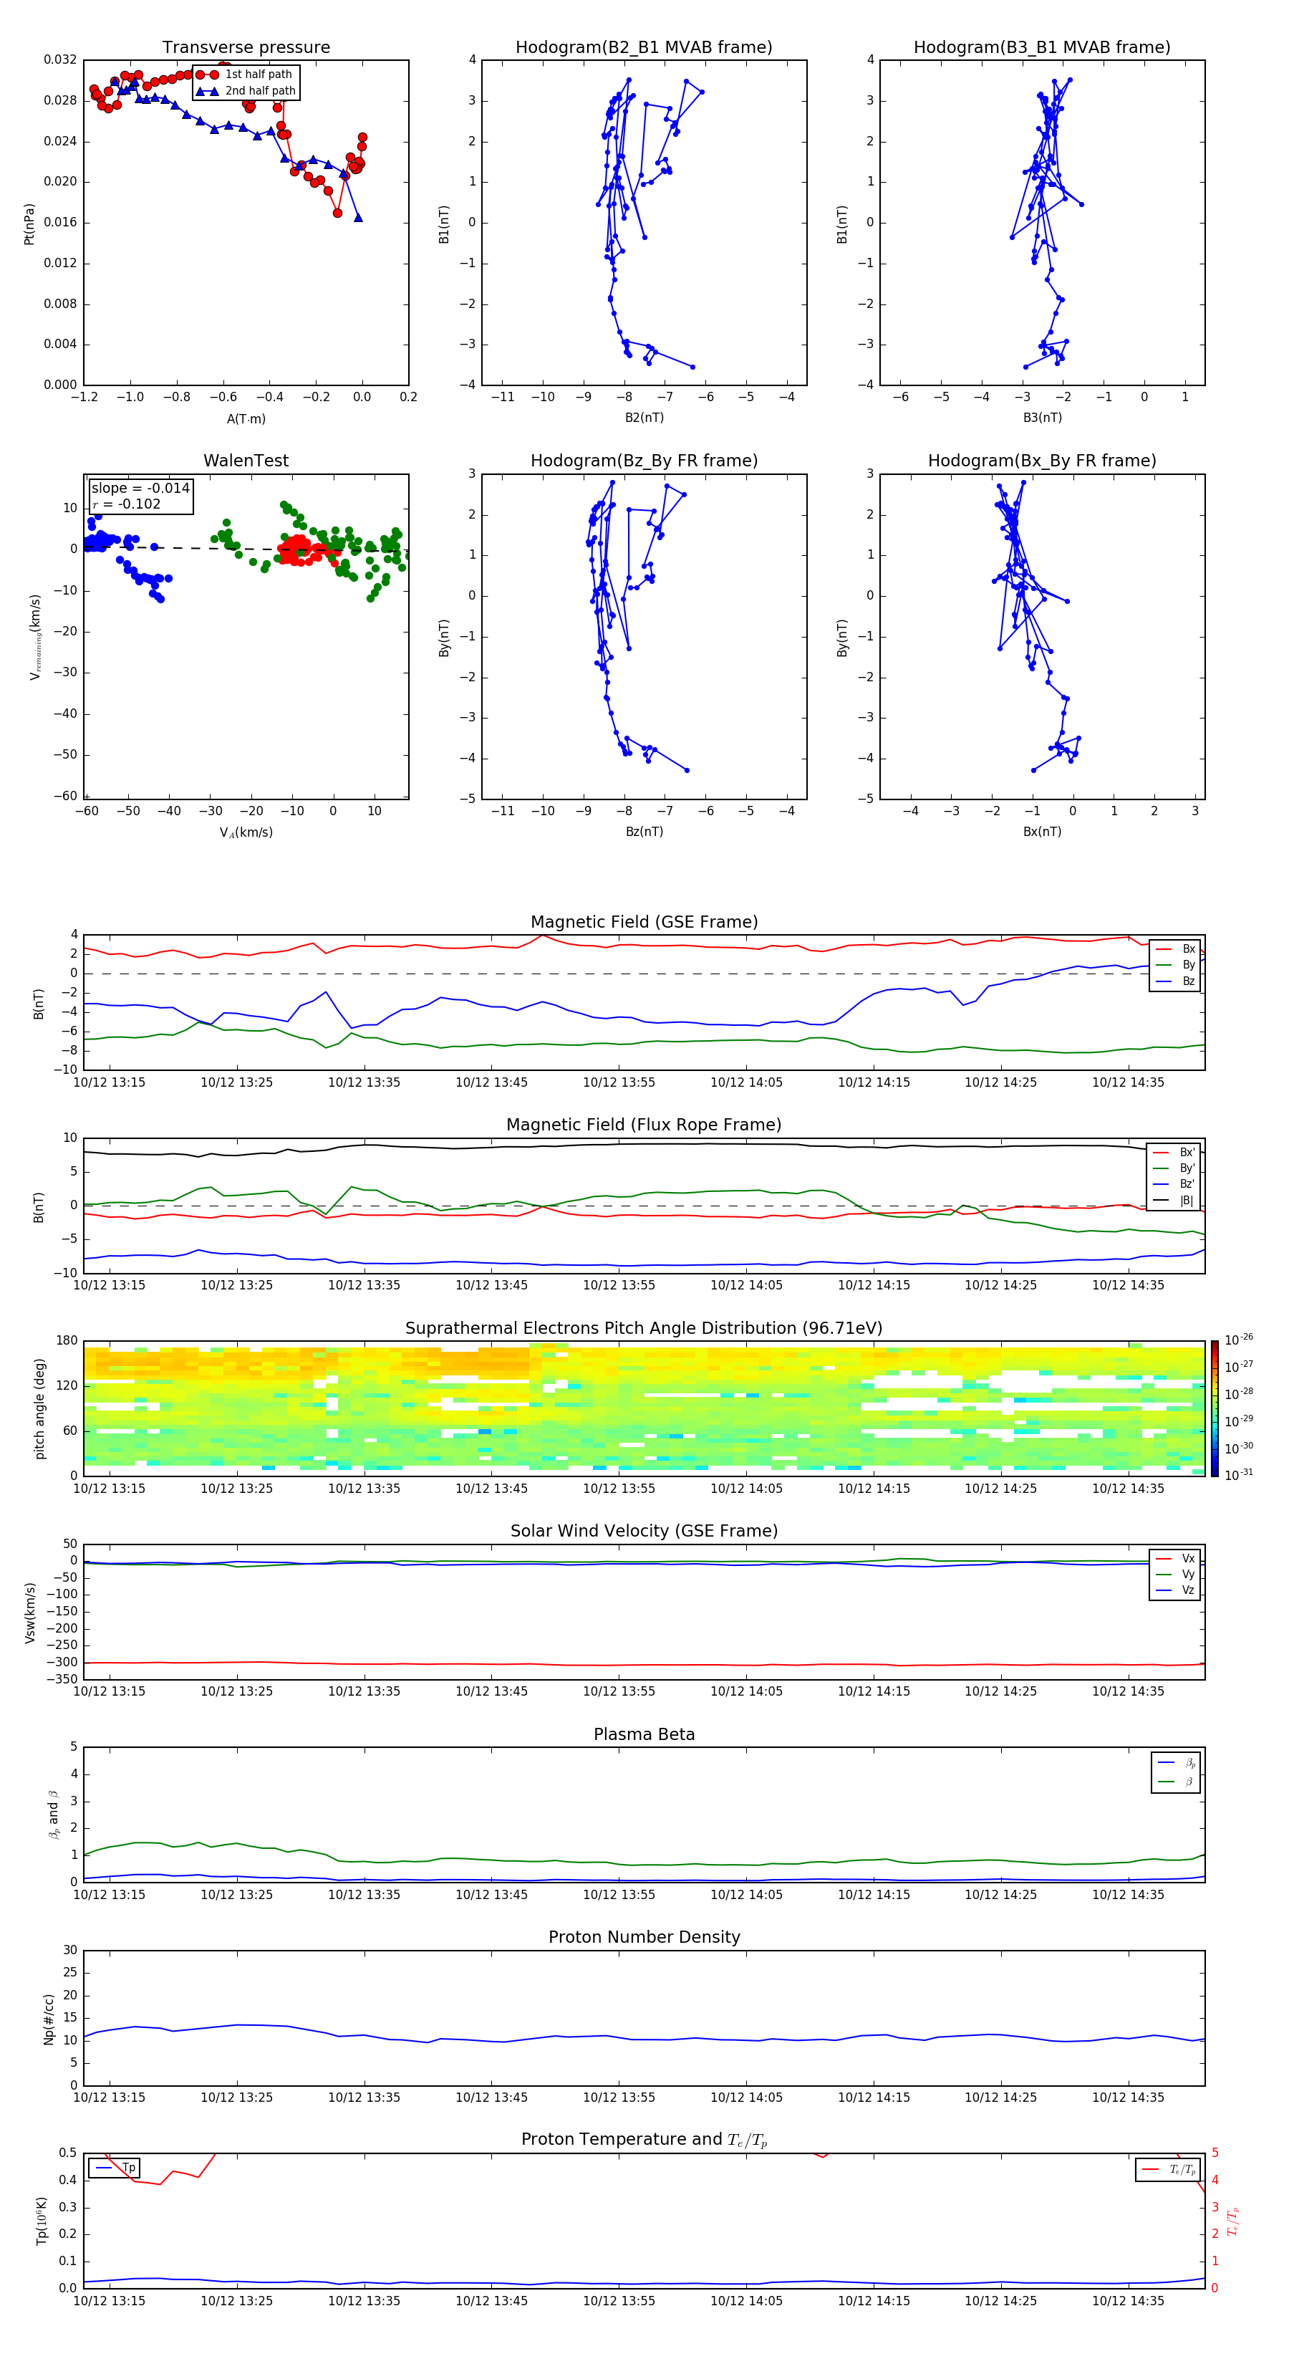The image size is (1289, 2364).
Task: Click the Te/Tp legend in temperature panel
Action: pos(1169,2169)
